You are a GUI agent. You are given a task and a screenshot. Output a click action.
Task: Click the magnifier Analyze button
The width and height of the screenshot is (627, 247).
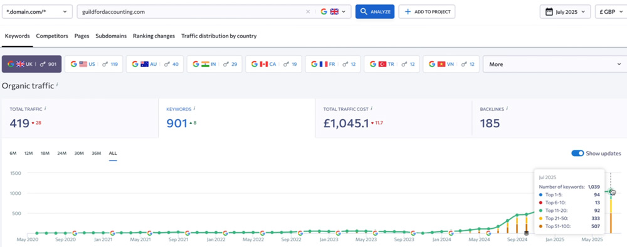[x=375, y=11]
